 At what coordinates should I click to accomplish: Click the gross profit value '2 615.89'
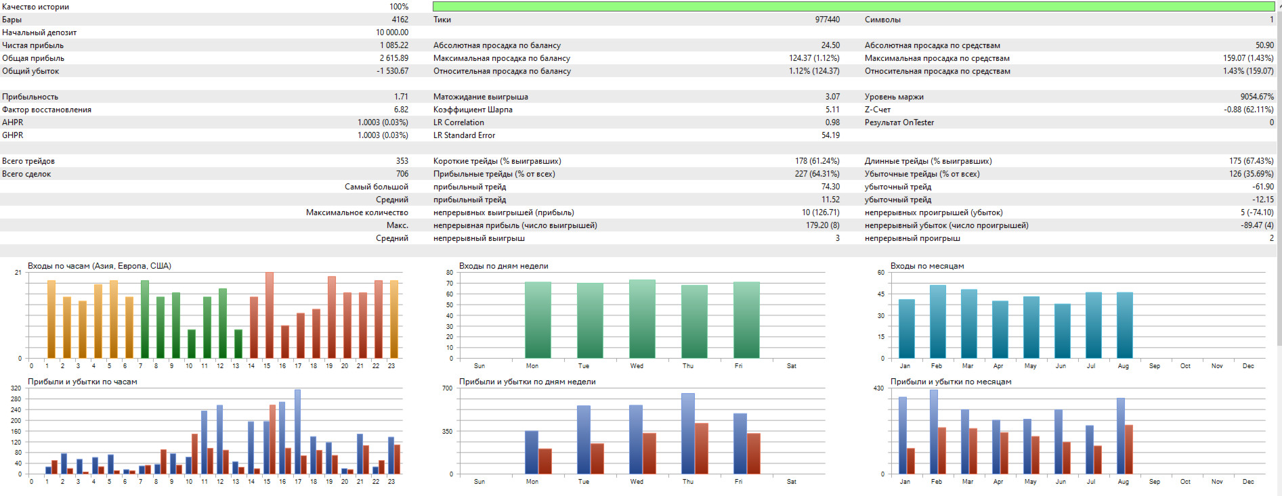coord(394,58)
